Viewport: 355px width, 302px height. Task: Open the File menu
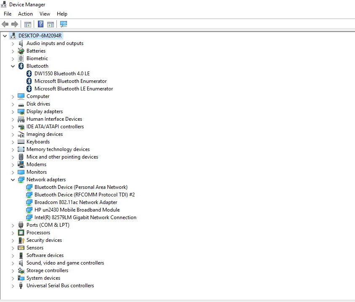[8, 14]
